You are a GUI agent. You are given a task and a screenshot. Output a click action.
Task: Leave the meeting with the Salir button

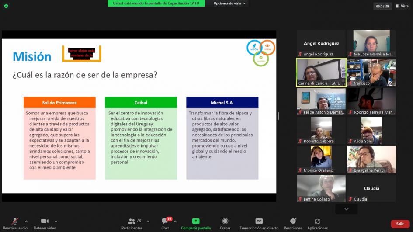tap(400, 224)
